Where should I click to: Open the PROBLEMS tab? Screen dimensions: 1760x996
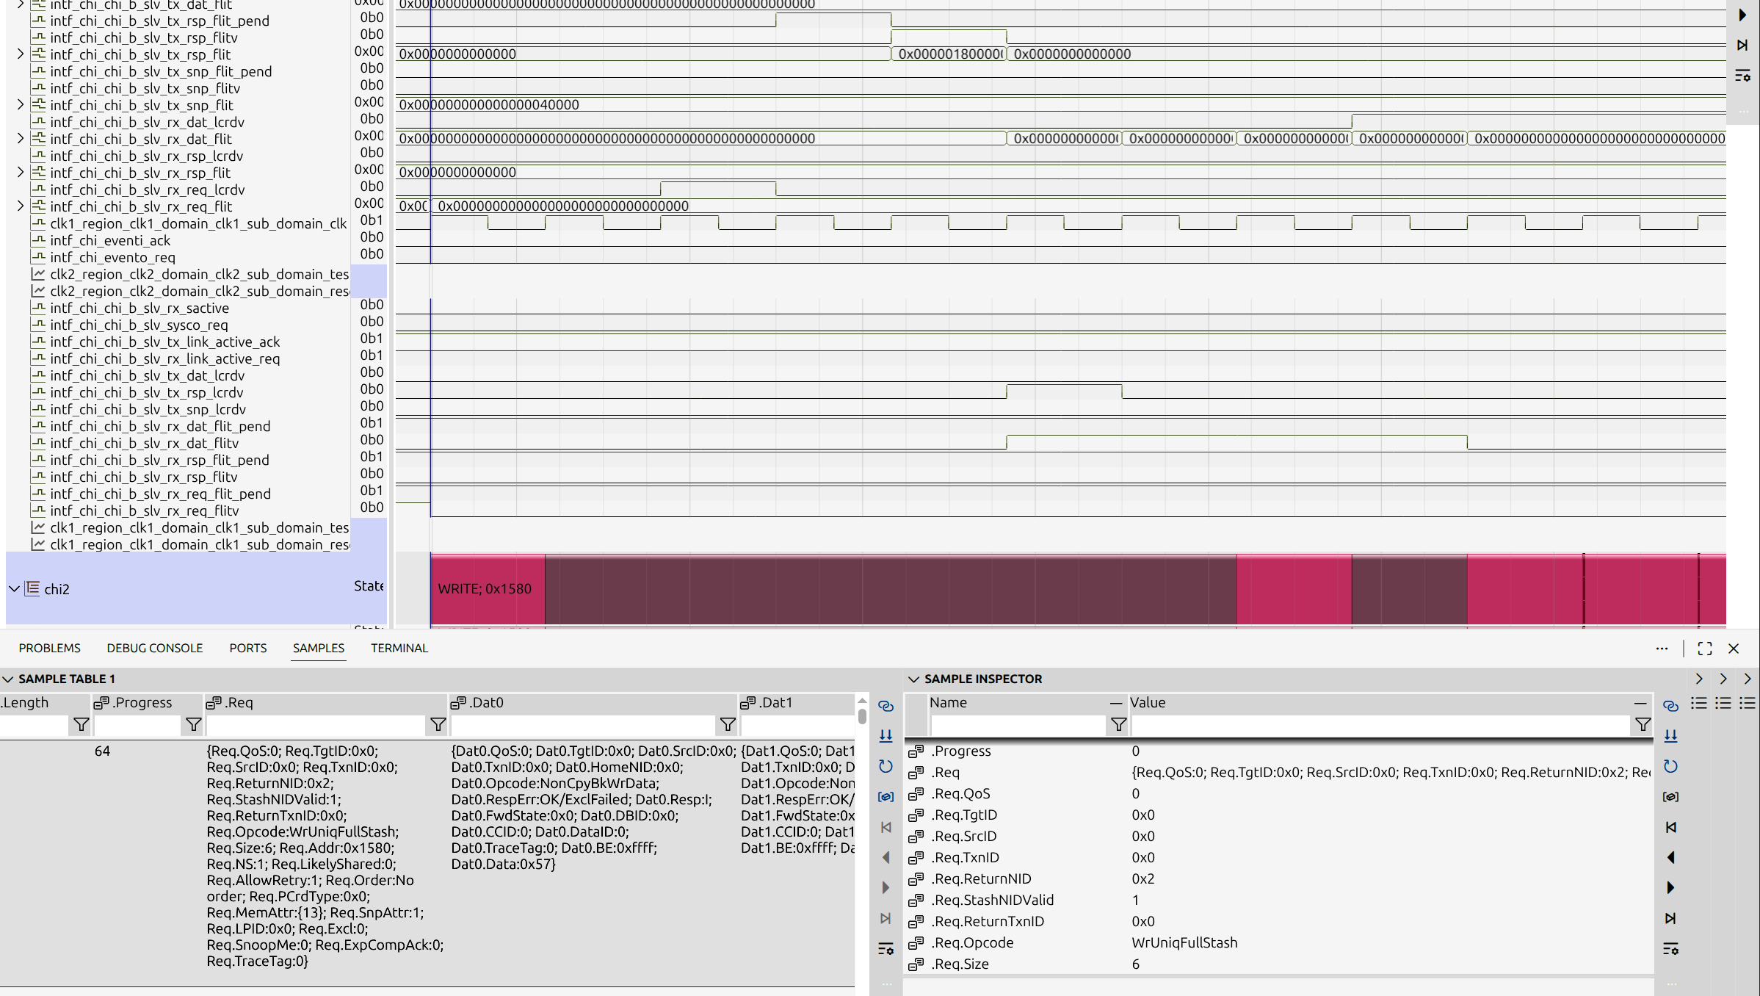pyautogui.click(x=50, y=648)
